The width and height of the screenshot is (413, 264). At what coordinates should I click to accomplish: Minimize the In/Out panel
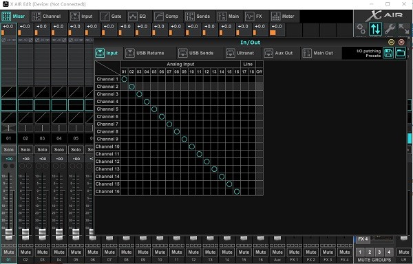pos(392,42)
